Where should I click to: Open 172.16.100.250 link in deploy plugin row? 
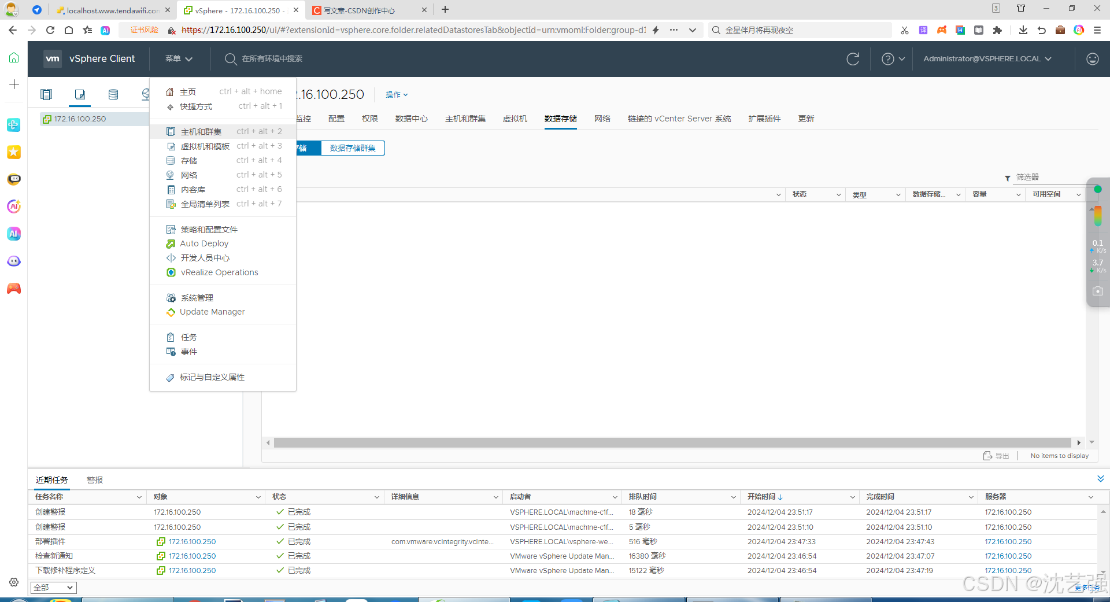click(x=193, y=542)
